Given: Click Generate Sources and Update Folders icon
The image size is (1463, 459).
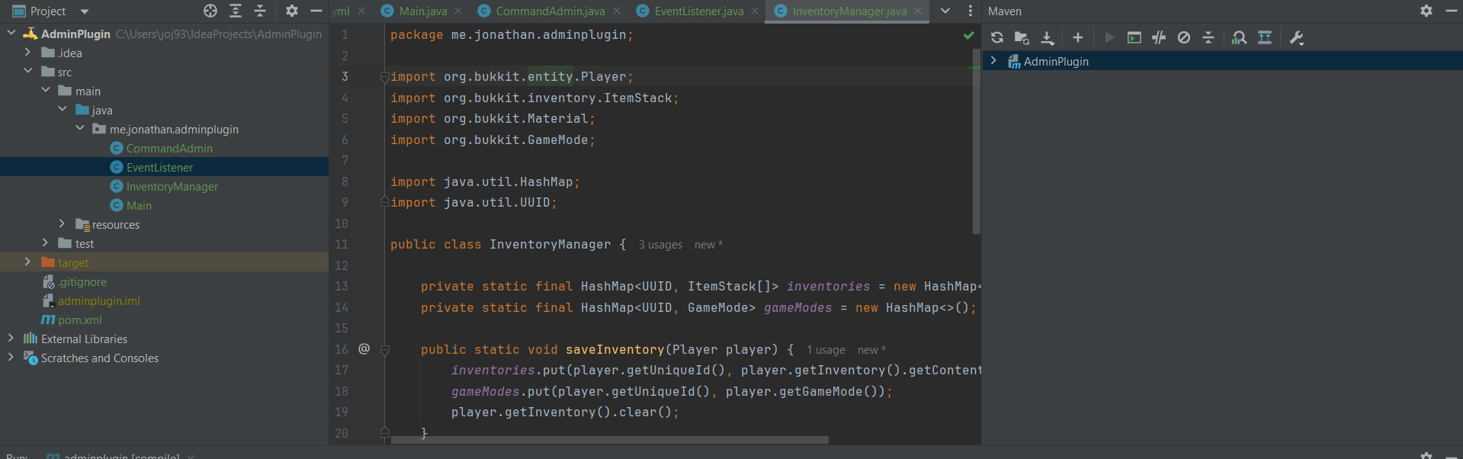Looking at the screenshot, I should point(1022,37).
